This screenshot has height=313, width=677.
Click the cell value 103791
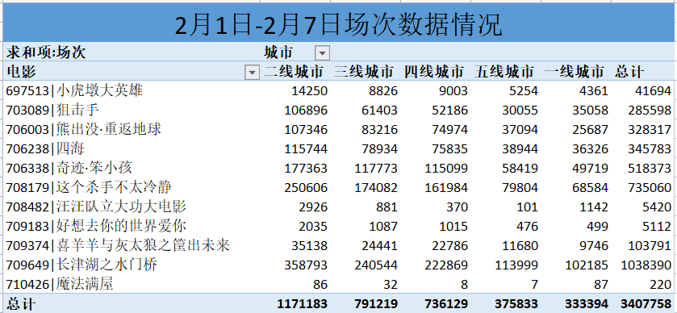click(x=650, y=246)
